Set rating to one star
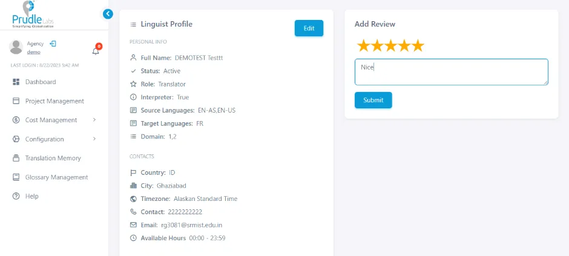569x256 pixels. [363, 45]
